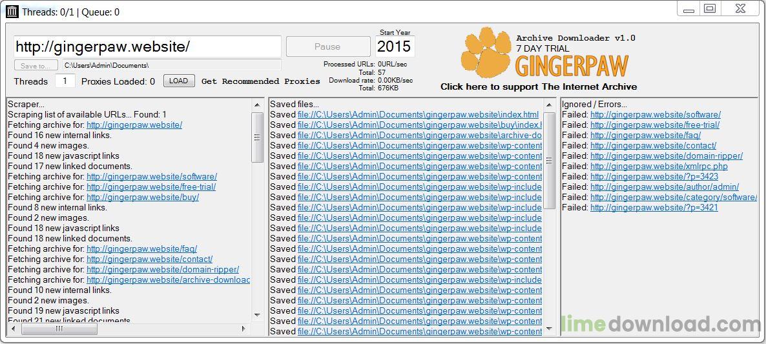766x344 pixels.
Task: Click the Pause button
Action: tap(328, 46)
